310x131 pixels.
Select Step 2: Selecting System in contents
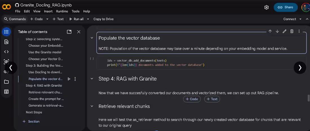coord(44,39)
